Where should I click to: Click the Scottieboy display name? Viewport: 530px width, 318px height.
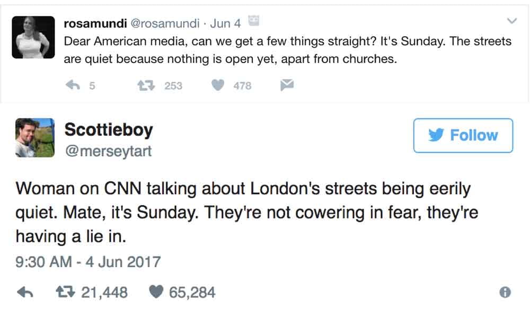108,129
